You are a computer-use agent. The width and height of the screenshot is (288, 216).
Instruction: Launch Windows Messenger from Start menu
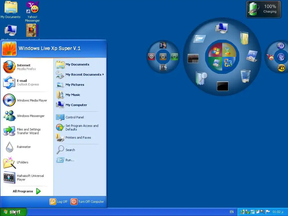[x=27, y=116]
